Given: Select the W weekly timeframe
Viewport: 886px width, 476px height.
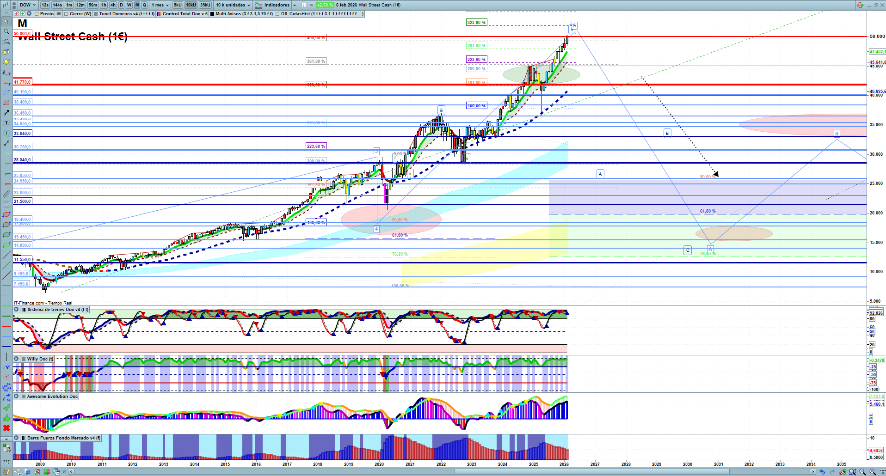Looking at the screenshot, I should [x=129, y=5].
